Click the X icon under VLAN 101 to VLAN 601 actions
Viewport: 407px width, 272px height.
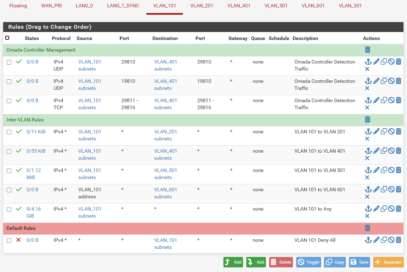[367, 197]
